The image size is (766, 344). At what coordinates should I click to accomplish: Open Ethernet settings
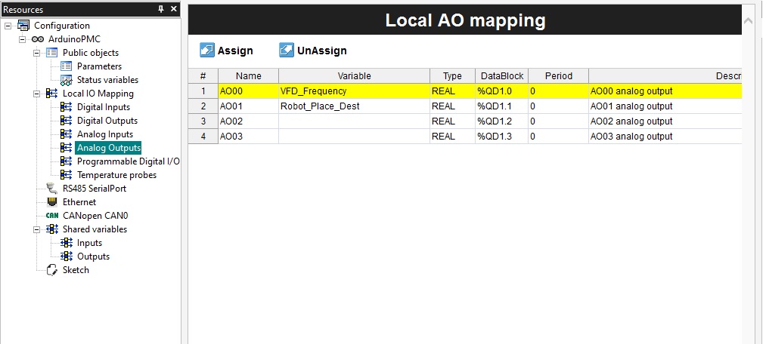pos(79,202)
